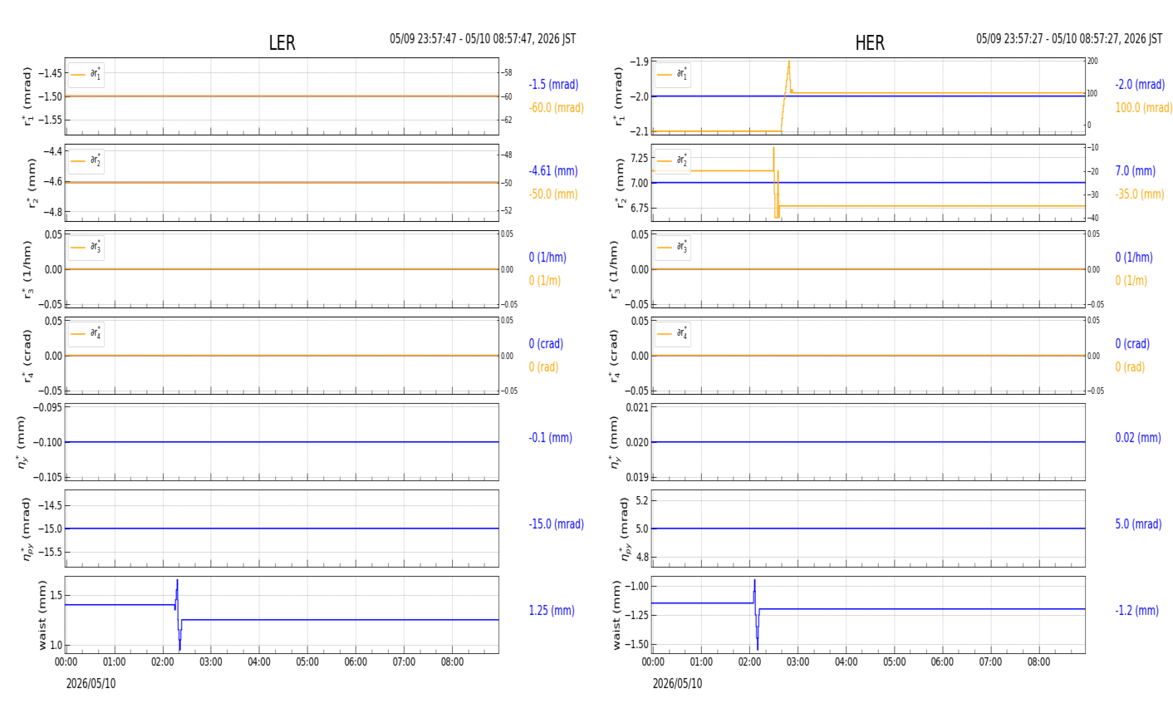
Task: Click the LER 0 (1/hm) value
Action: (x=547, y=258)
